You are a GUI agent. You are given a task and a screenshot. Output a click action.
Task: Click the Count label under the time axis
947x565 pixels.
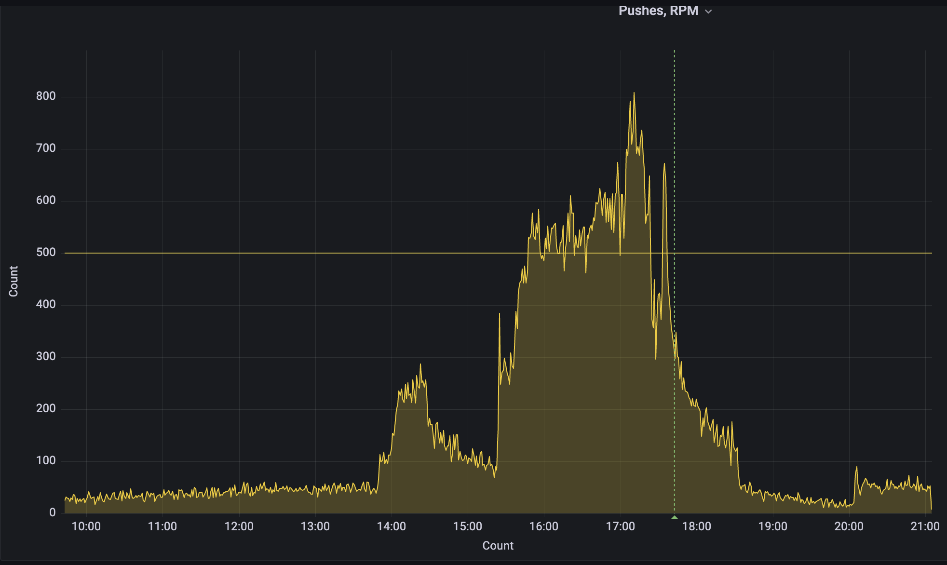(x=498, y=546)
